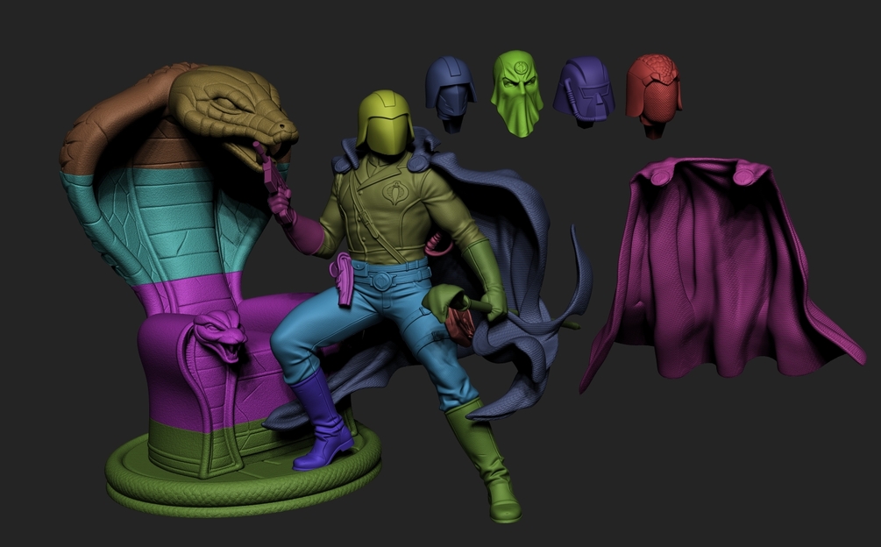Select the dark blue helmet head variant

(x=451, y=93)
